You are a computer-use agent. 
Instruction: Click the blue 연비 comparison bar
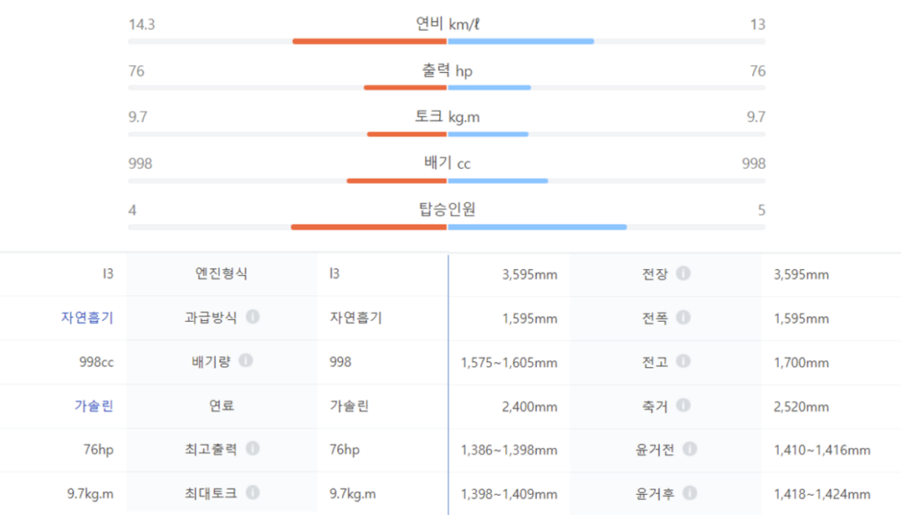(521, 41)
